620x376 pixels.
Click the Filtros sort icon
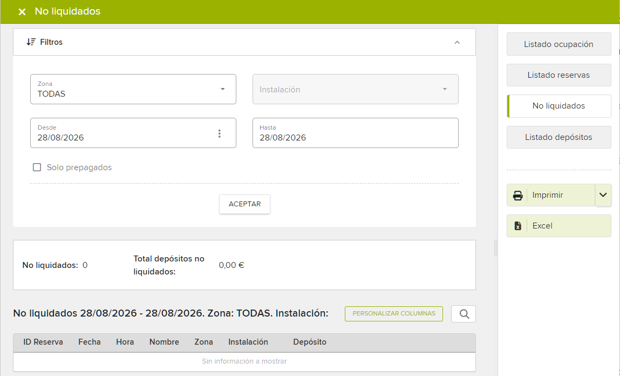pos(31,42)
